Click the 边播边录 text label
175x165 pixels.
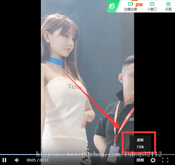click(x=131, y=9)
